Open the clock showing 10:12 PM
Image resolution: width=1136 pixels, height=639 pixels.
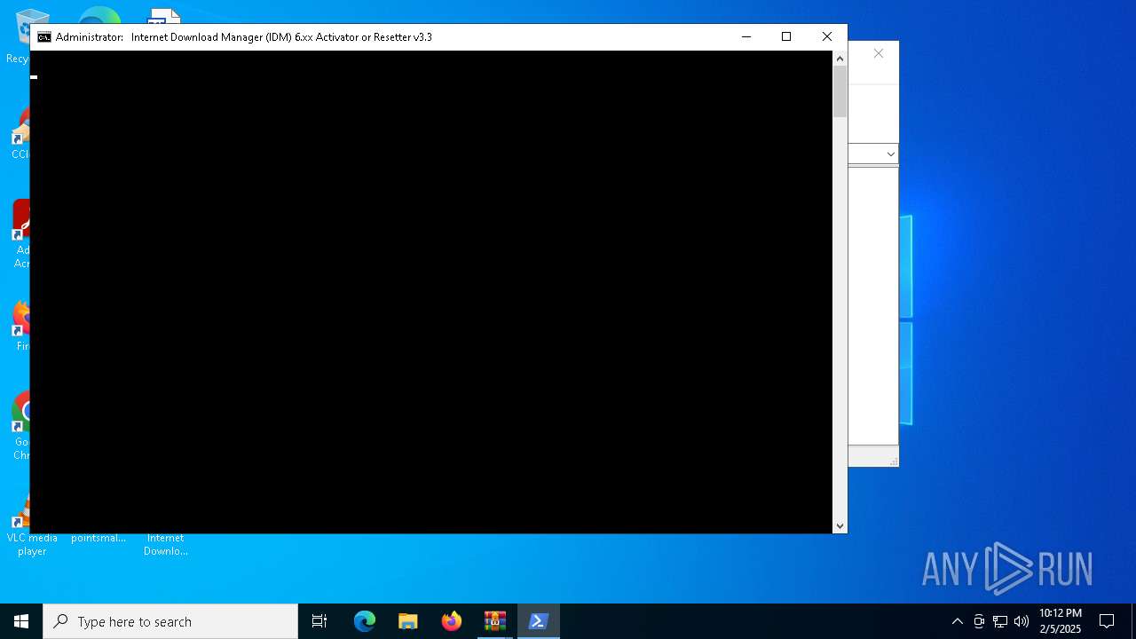click(1061, 621)
